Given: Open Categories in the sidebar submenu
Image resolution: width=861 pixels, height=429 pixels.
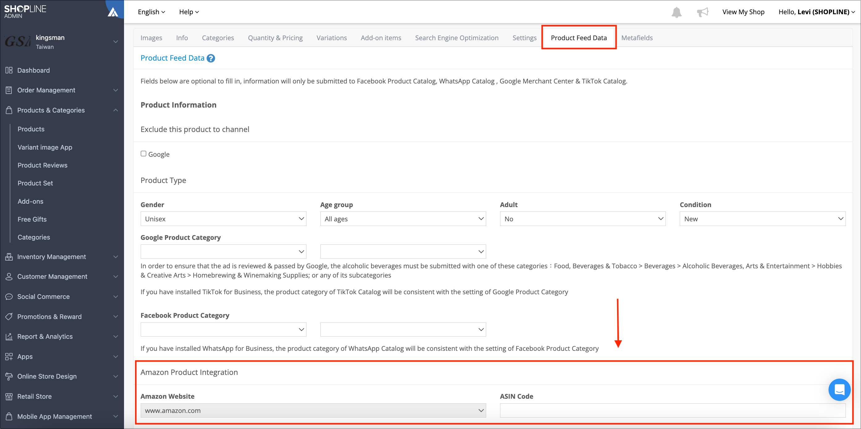Looking at the screenshot, I should pos(34,237).
